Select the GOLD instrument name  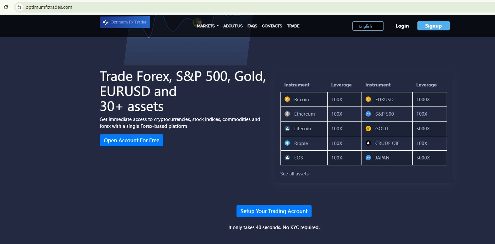pos(382,129)
